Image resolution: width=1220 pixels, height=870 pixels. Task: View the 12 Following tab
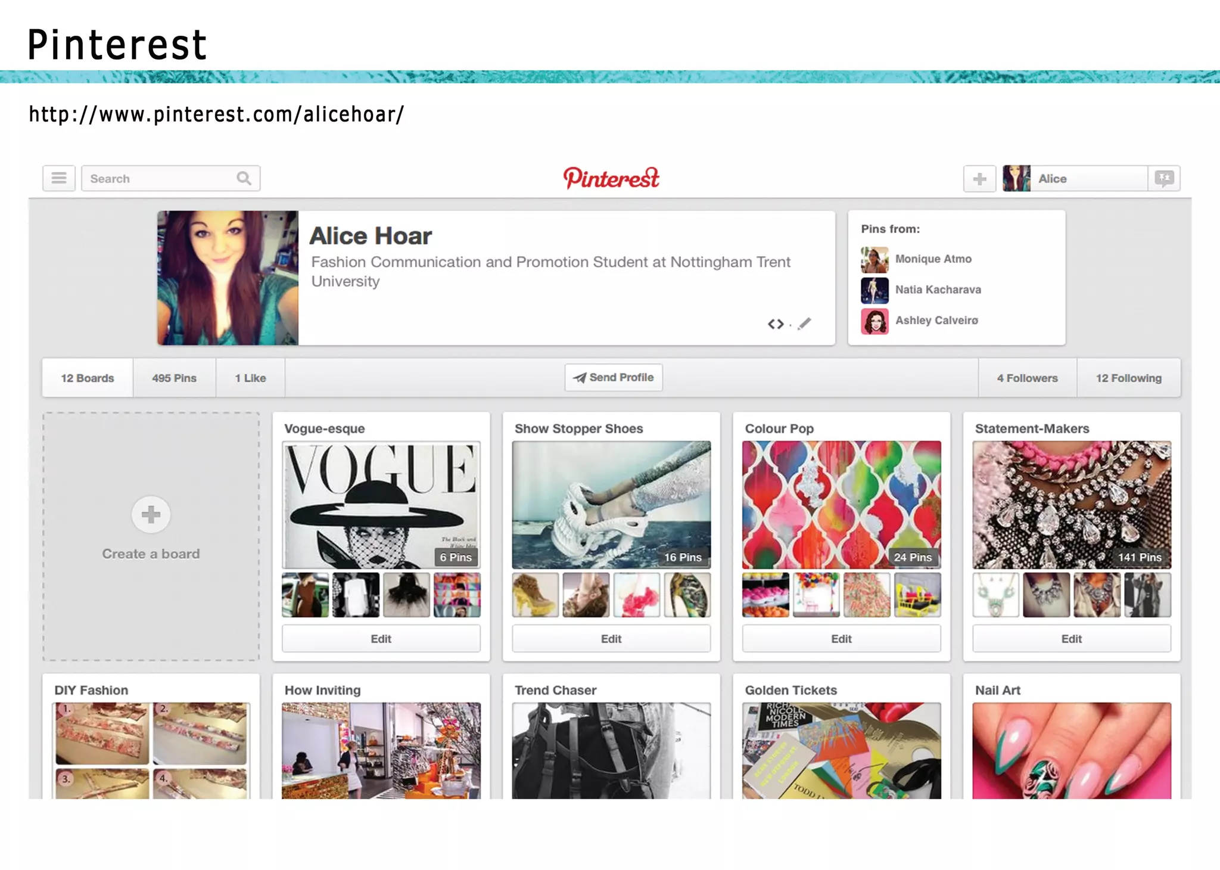coord(1129,378)
